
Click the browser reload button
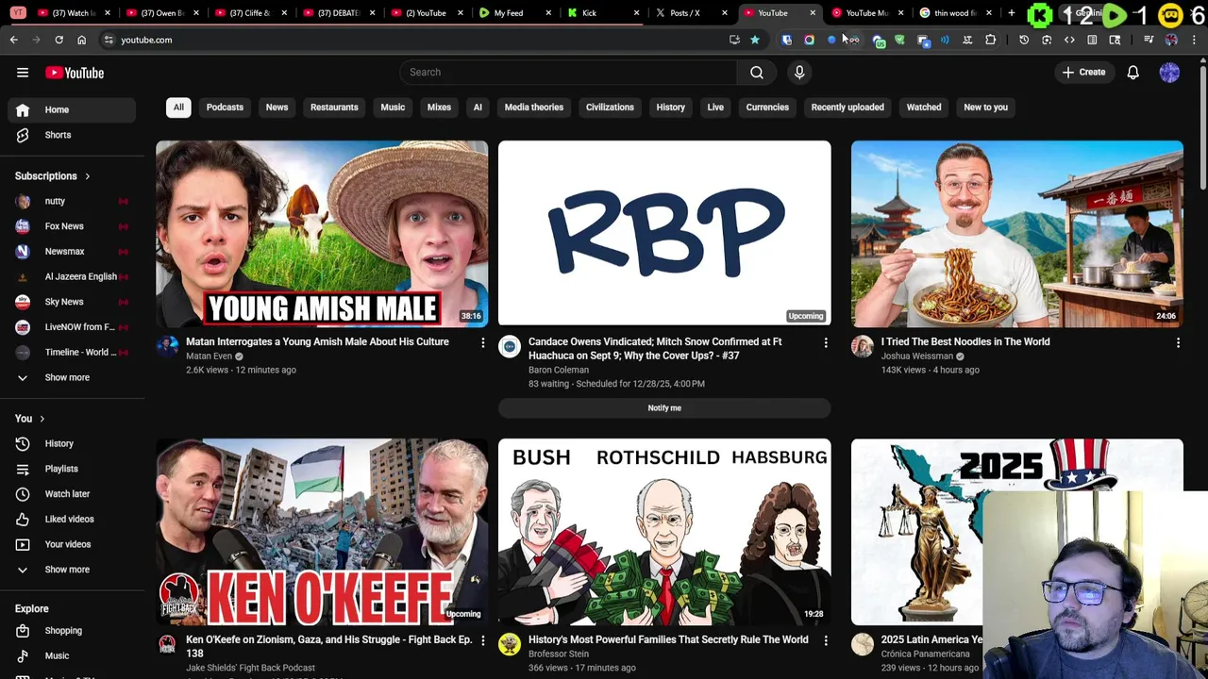(x=59, y=40)
